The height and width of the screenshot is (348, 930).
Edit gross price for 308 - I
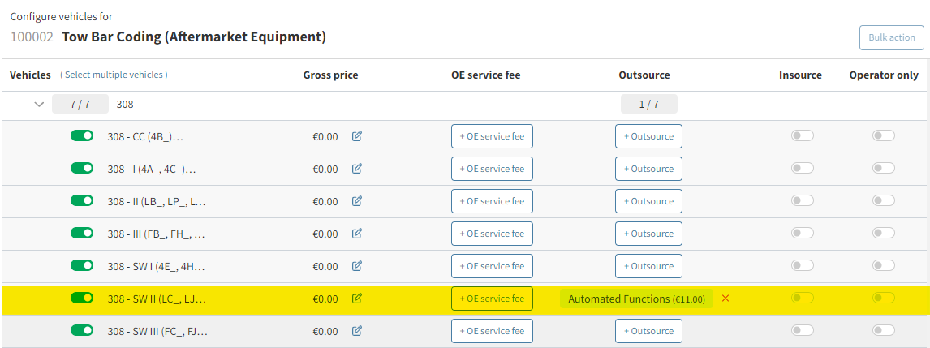coord(356,169)
